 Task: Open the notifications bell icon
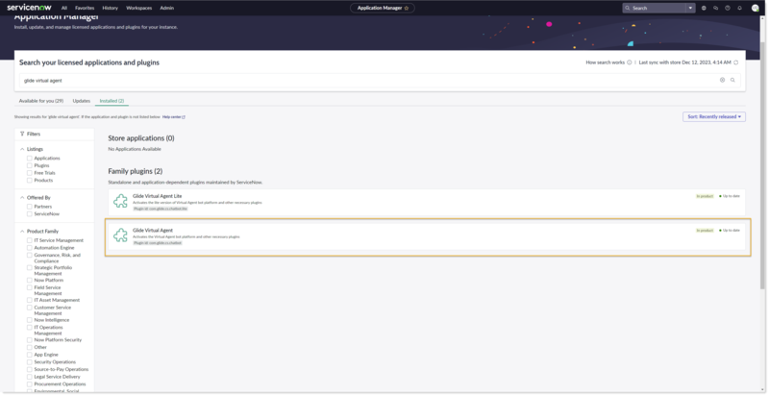click(739, 8)
